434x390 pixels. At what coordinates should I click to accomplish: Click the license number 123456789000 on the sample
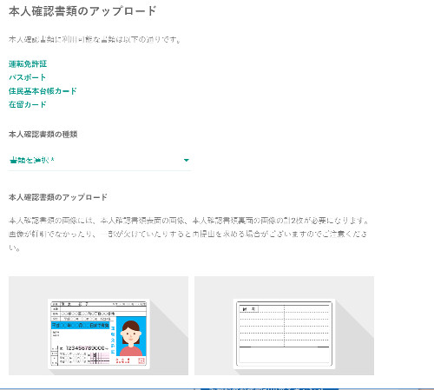pyautogui.click(x=85, y=348)
